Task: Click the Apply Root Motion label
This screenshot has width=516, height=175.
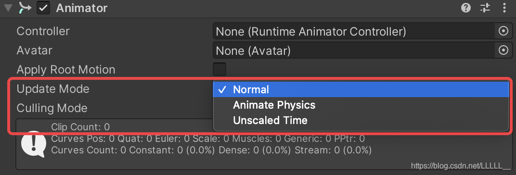Action: click(66, 70)
